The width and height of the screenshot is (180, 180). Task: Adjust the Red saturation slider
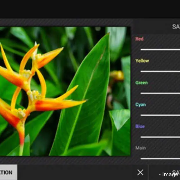(x=160, y=50)
